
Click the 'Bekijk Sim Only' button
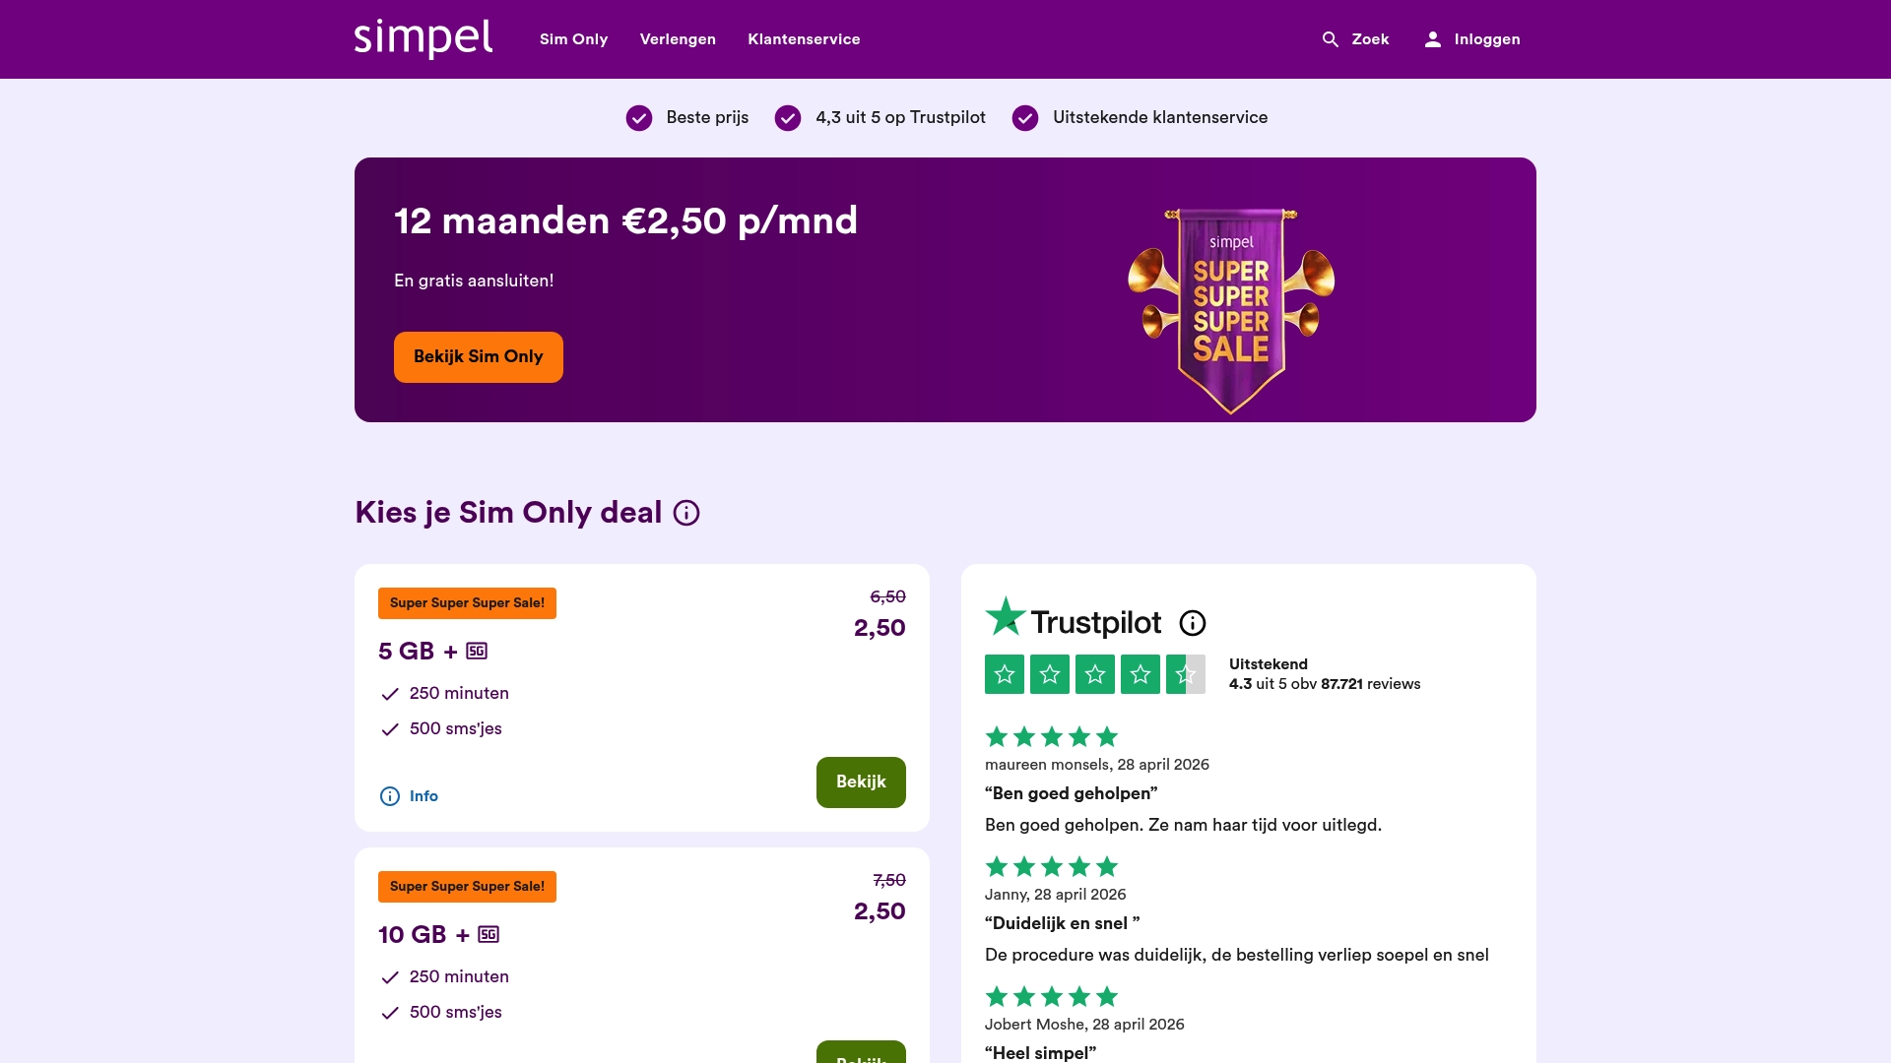pyautogui.click(x=478, y=356)
